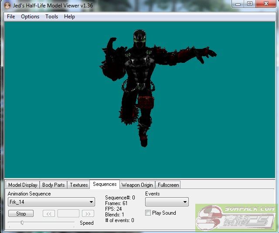Open the Events dropdown
This screenshot has width=279, height=233.
click(x=167, y=202)
